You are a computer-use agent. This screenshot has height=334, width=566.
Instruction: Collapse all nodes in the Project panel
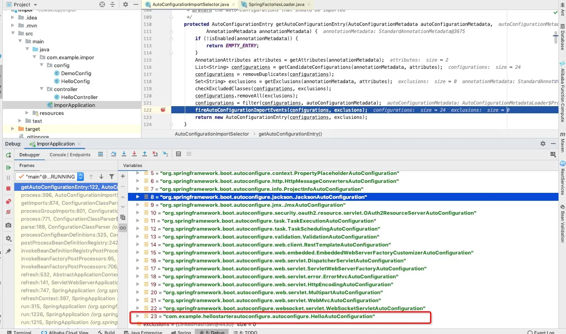[x=113, y=4]
